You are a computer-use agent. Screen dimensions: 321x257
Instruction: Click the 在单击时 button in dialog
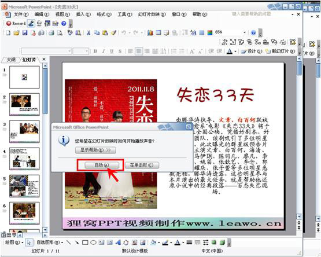(142, 165)
